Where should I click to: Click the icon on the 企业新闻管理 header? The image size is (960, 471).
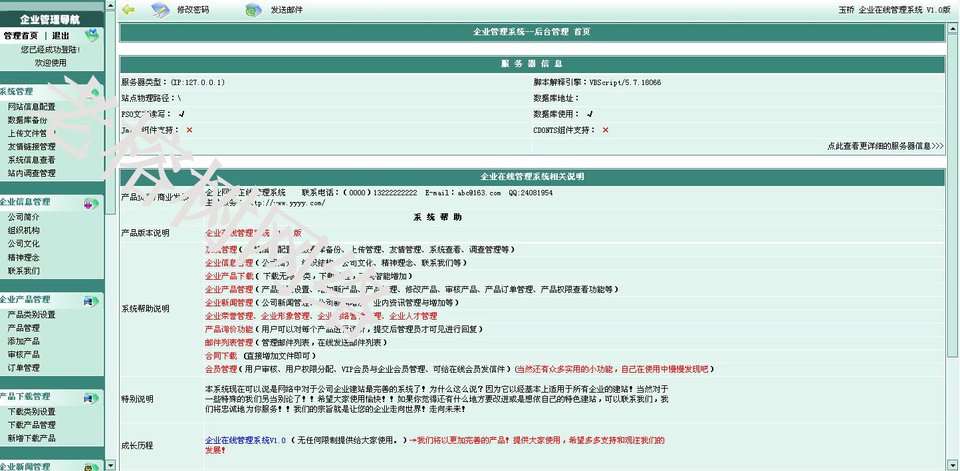92,466
